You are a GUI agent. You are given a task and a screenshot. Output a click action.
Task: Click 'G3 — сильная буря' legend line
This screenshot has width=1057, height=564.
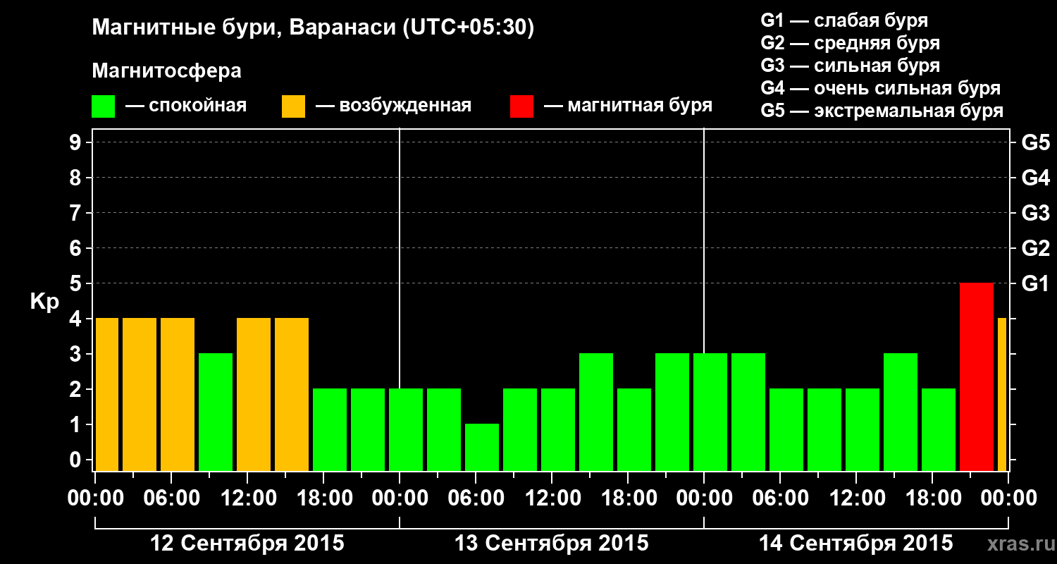click(850, 66)
